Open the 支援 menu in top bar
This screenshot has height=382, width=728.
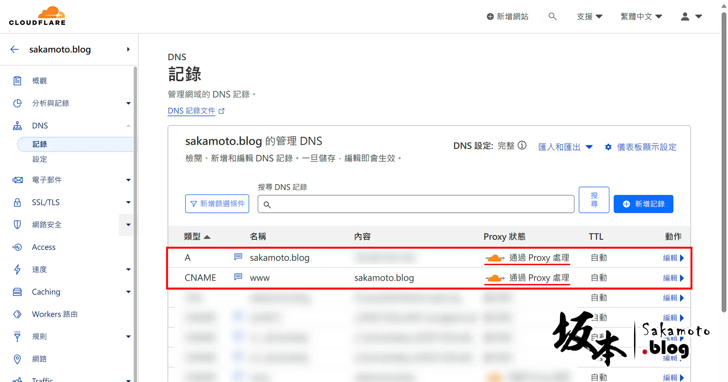pos(589,16)
